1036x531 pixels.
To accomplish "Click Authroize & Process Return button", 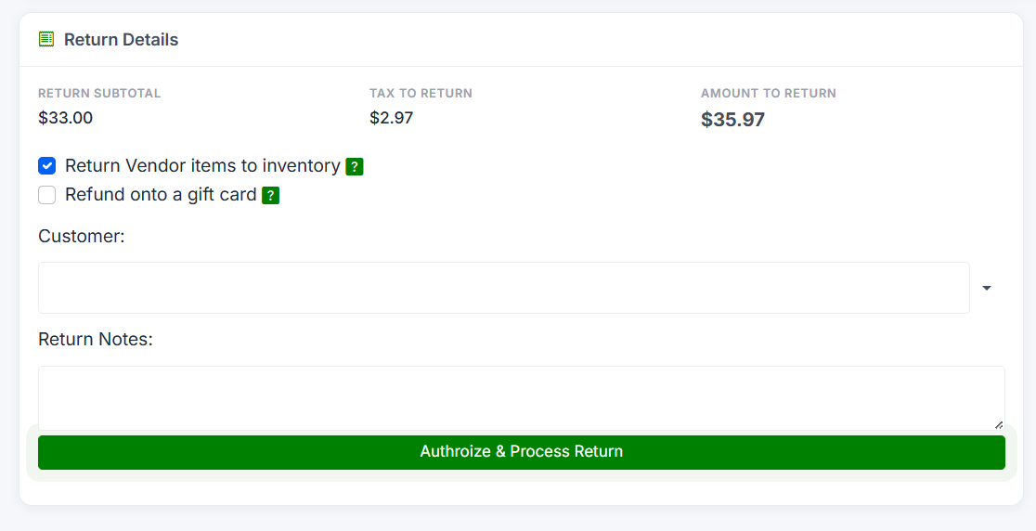I will click(x=522, y=452).
